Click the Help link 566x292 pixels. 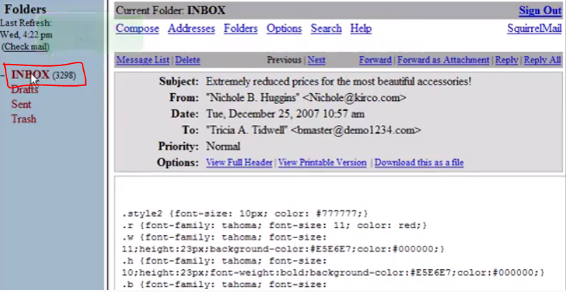pos(361,28)
